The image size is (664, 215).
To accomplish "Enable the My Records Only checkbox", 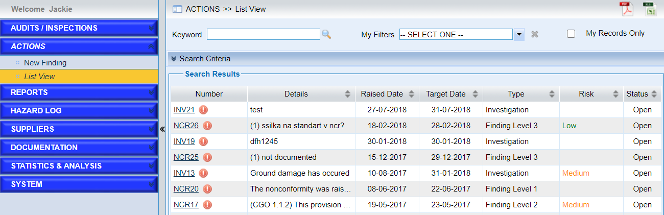I will [571, 34].
